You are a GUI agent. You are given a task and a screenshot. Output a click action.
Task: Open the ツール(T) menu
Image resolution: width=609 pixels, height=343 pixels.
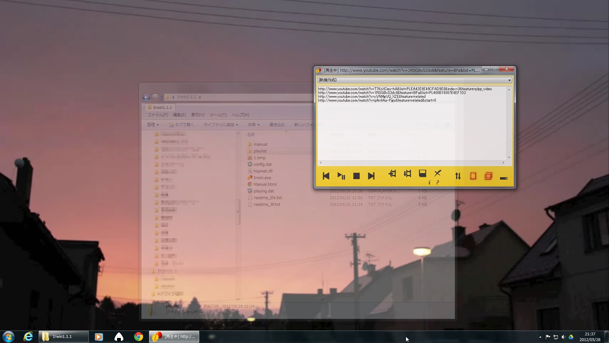click(218, 115)
